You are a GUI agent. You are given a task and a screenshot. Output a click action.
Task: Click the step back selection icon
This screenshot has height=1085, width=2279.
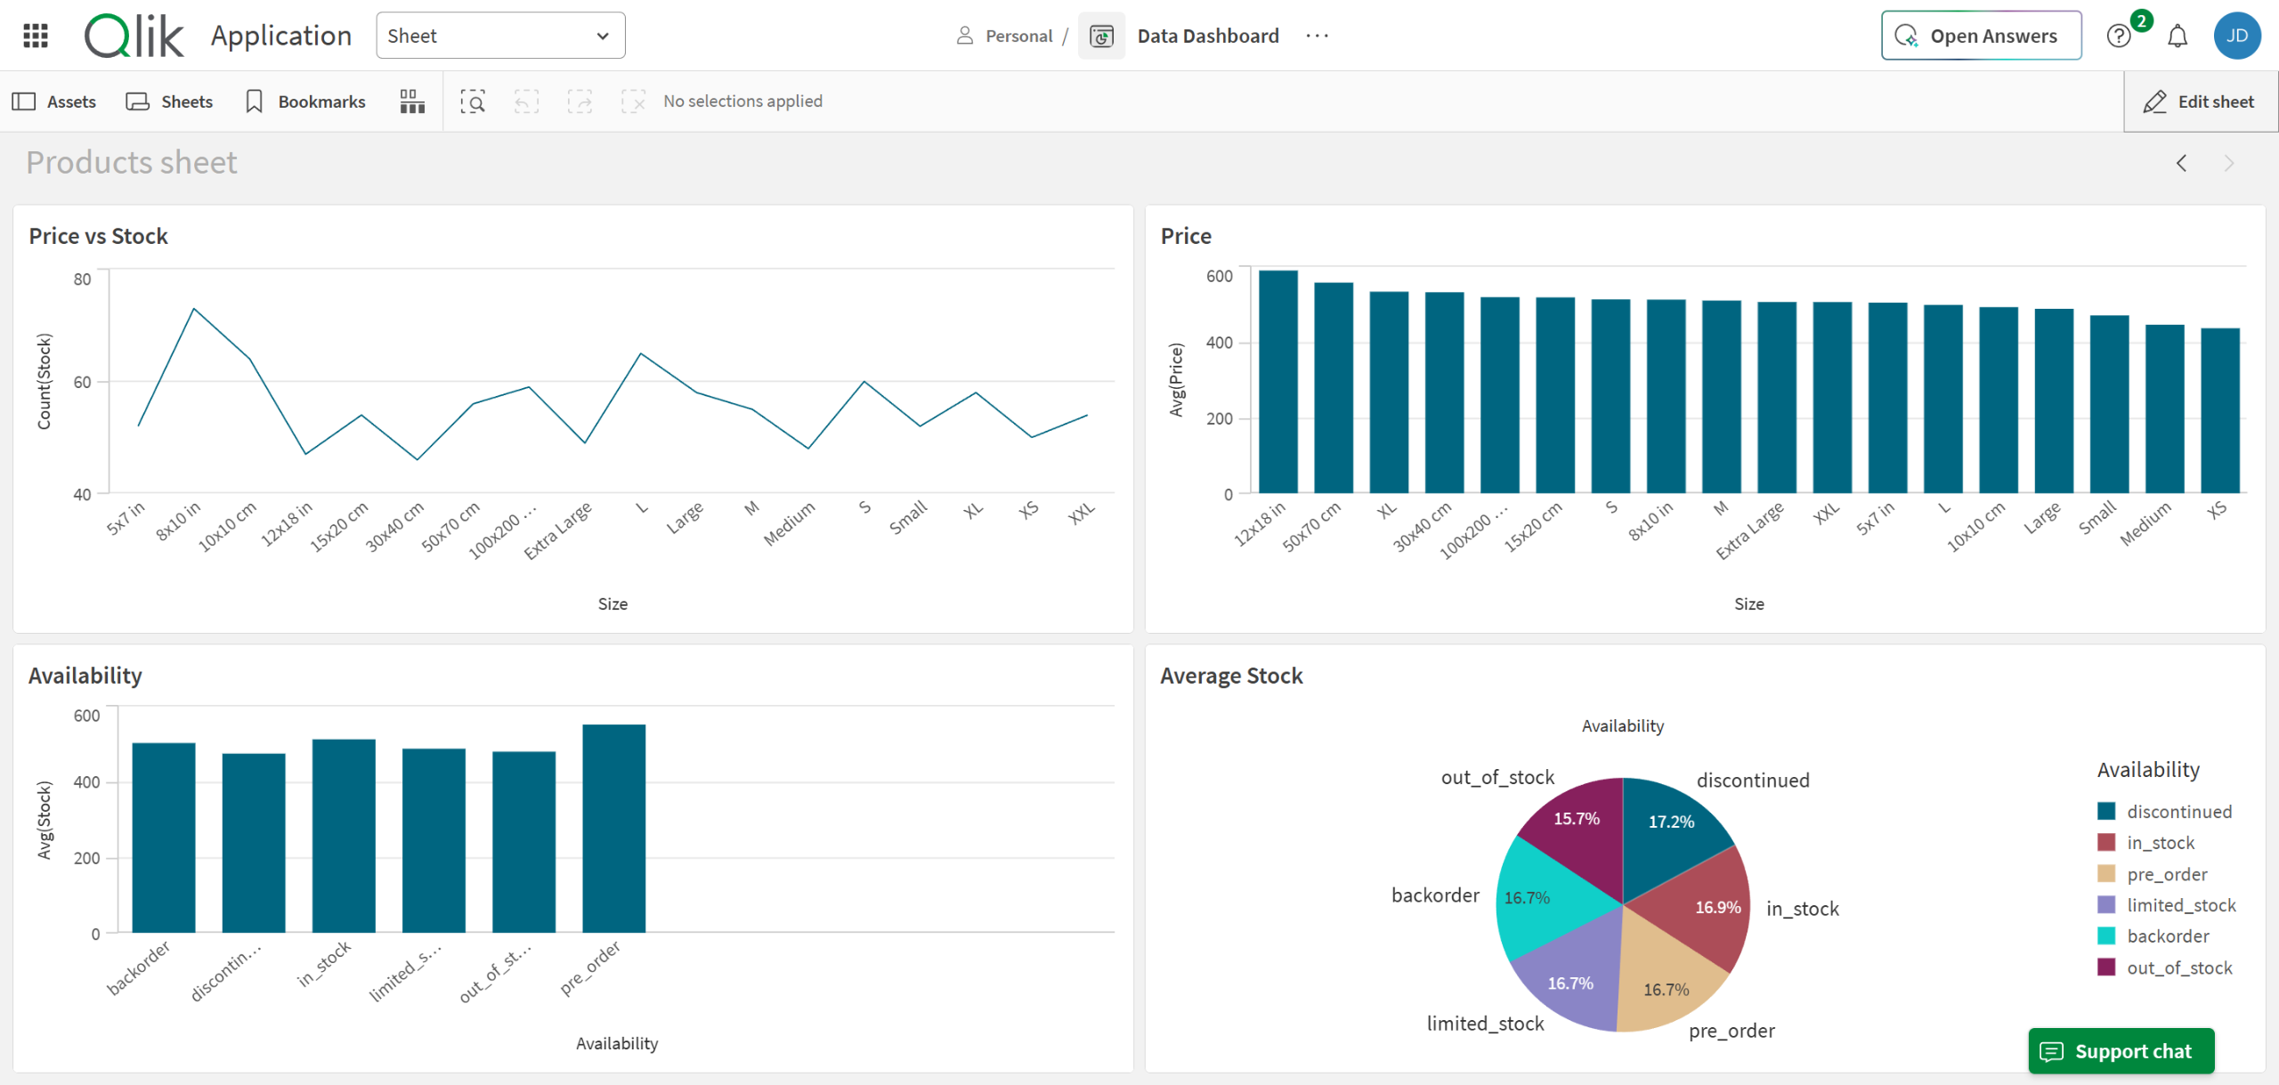tap(526, 101)
